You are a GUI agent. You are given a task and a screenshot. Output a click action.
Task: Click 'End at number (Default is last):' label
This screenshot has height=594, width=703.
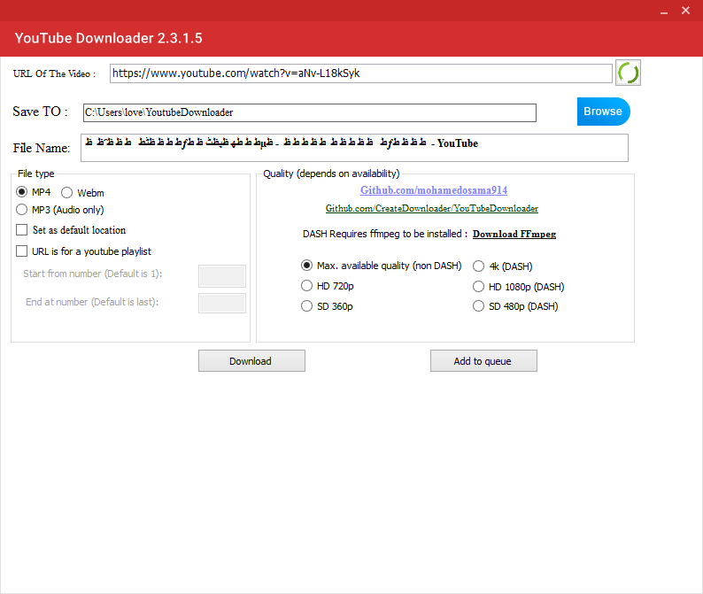(x=92, y=302)
